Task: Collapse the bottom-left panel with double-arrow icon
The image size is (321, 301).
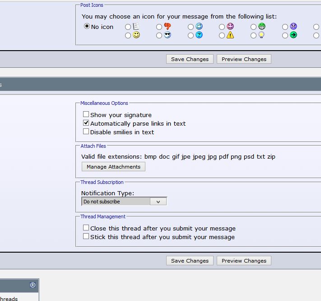Action: click(x=33, y=285)
